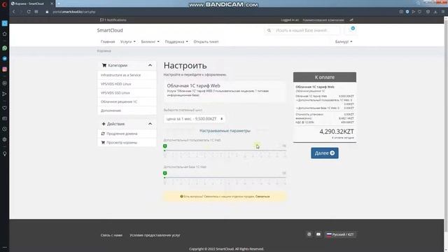Click the notifications flag icon in the top bar
Viewport: 448px width, 252px height.
[101, 20]
